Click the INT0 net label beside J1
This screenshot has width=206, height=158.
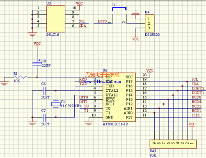(102, 21)
